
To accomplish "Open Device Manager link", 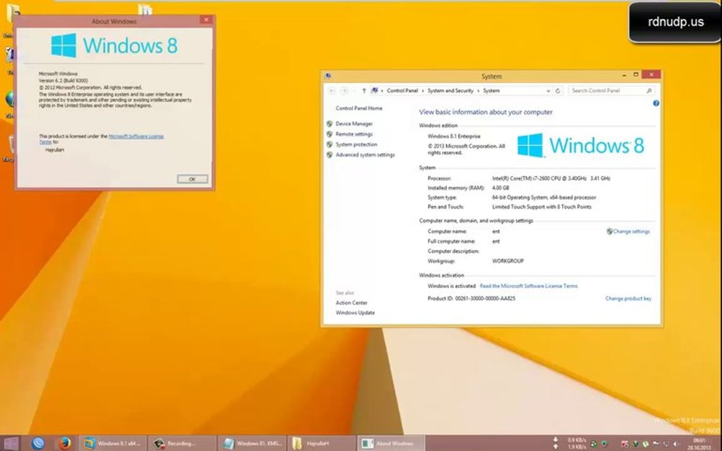I will 354,123.
